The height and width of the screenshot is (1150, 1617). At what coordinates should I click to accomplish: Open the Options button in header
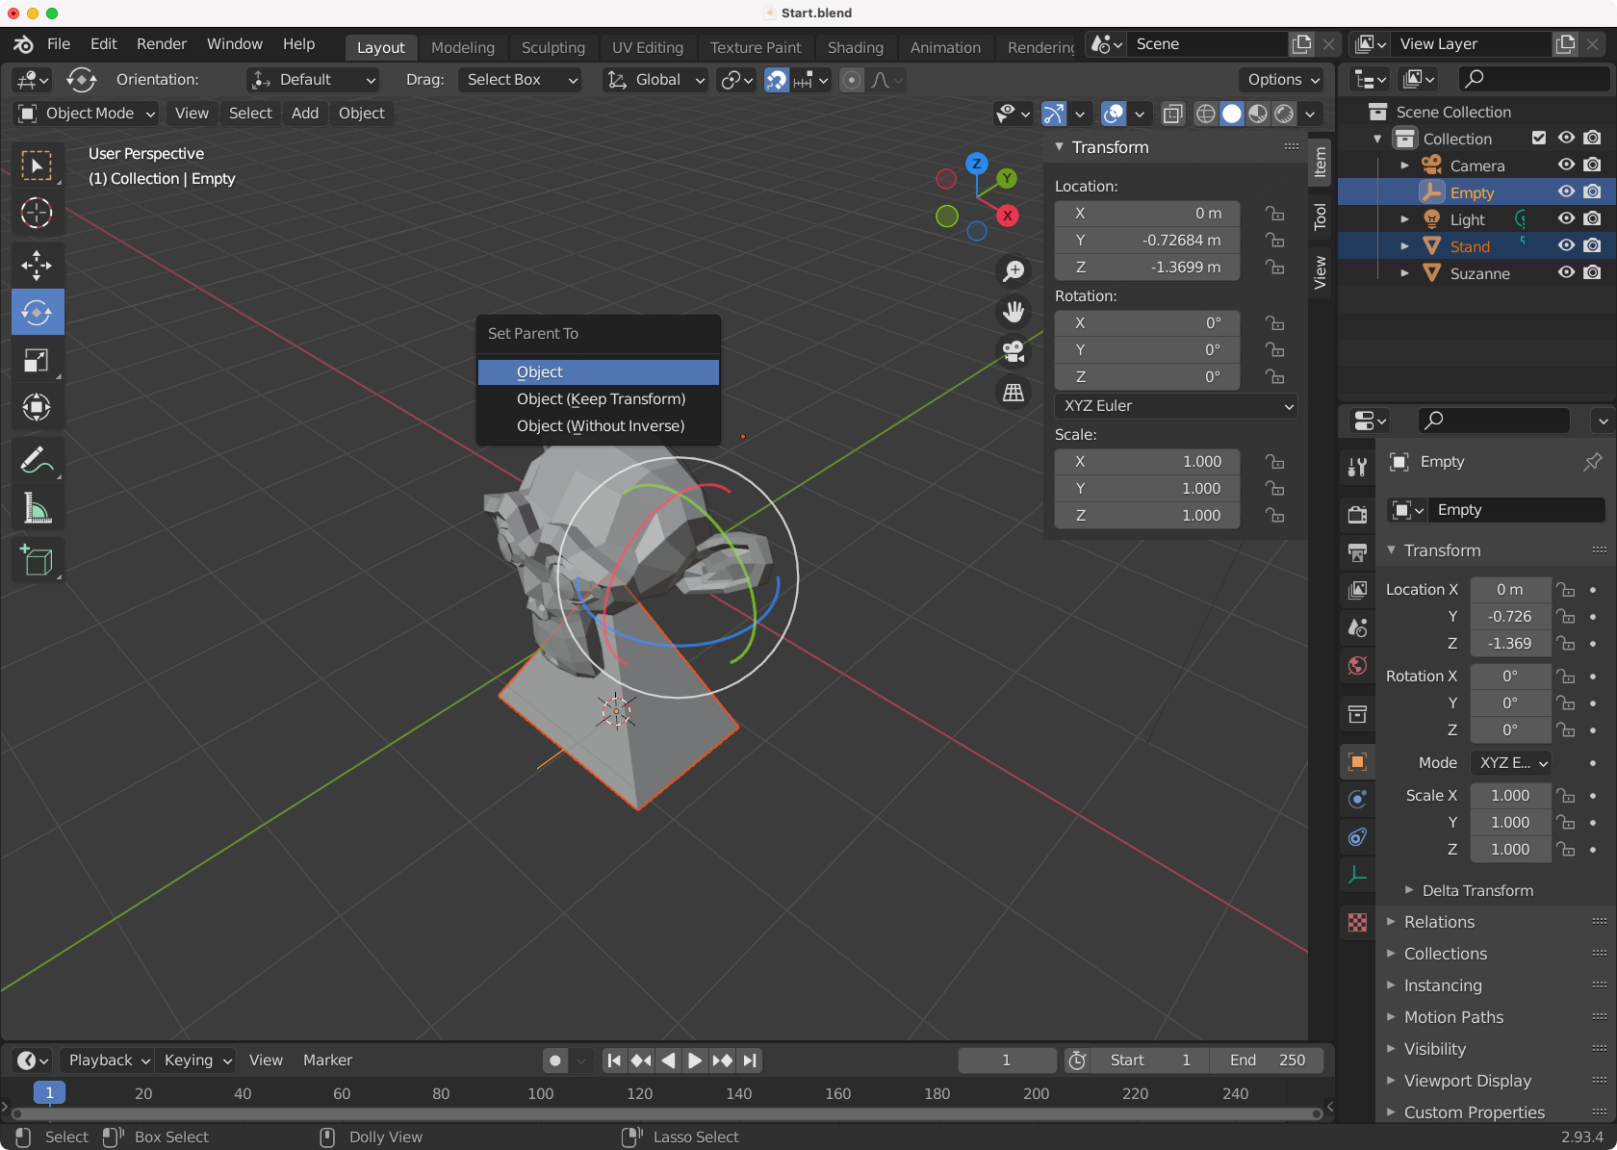tap(1283, 80)
